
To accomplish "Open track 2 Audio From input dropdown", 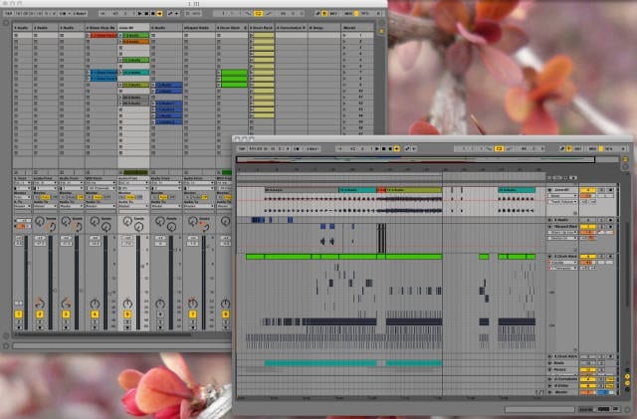I will pyautogui.click(x=45, y=183).
